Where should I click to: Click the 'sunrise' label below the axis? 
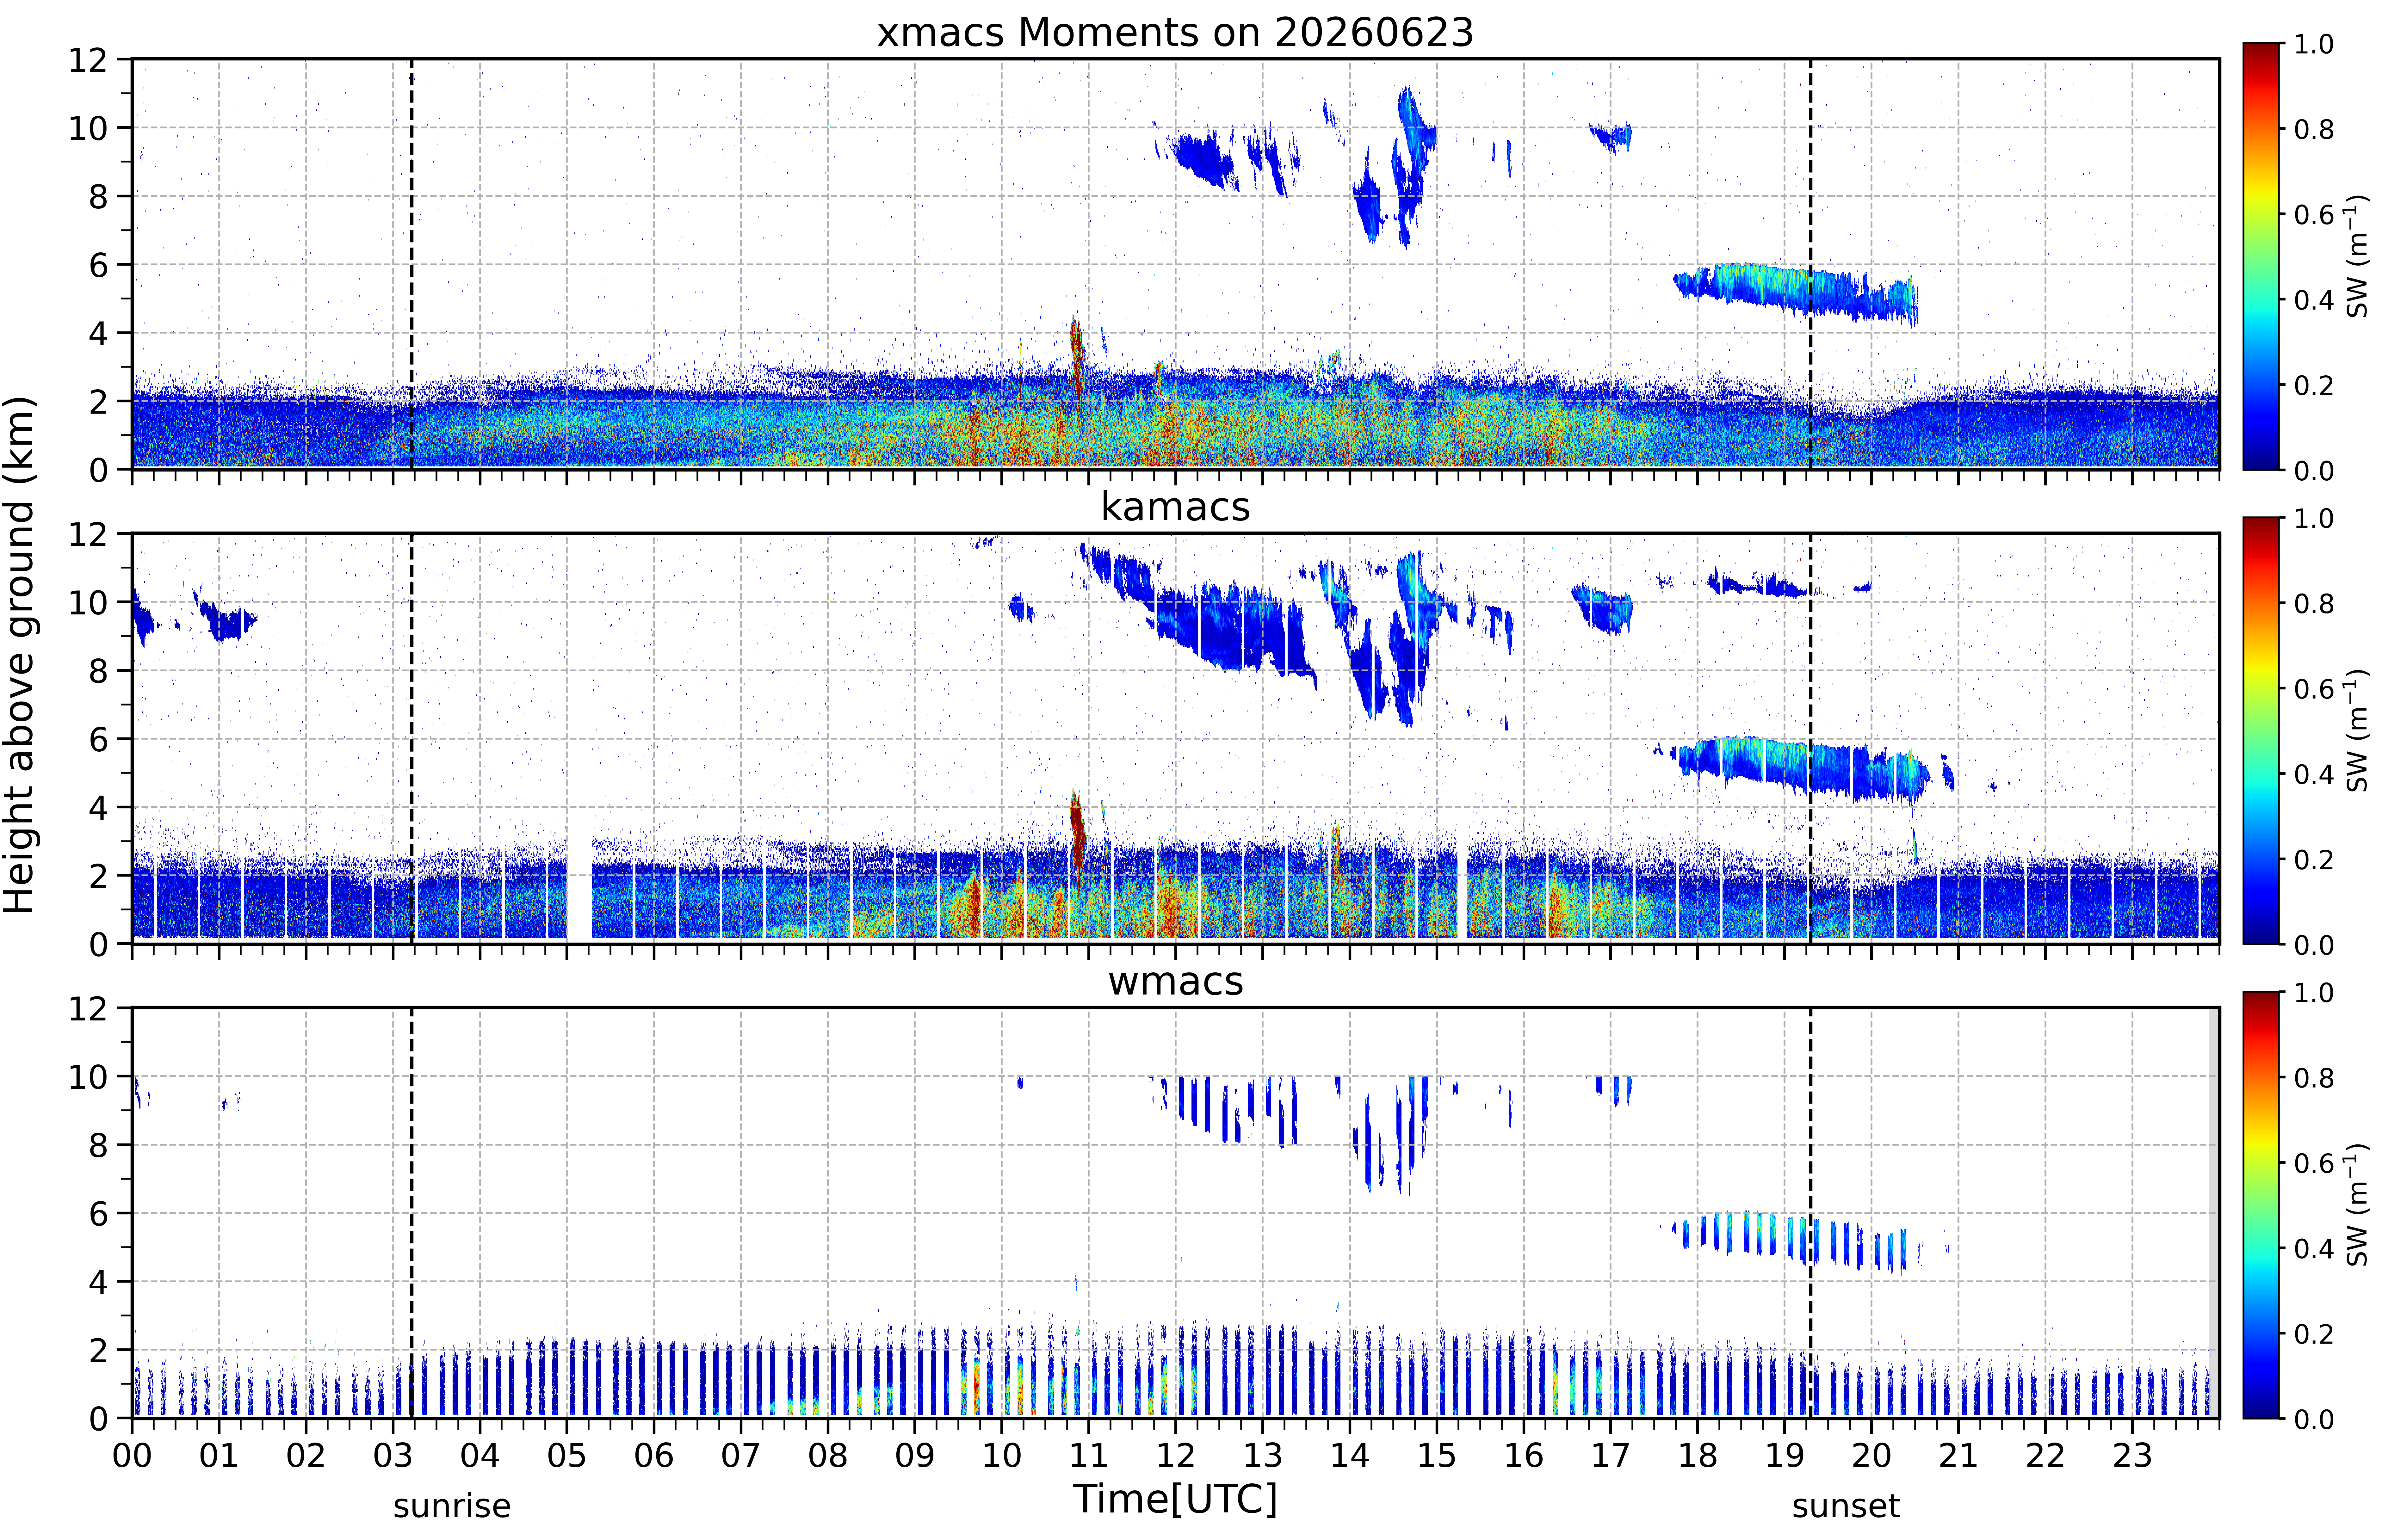(452, 1506)
